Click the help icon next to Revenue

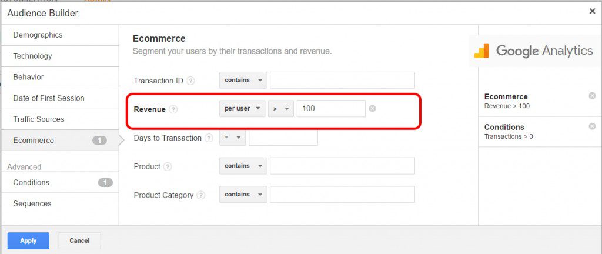click(x=173, y=109)
